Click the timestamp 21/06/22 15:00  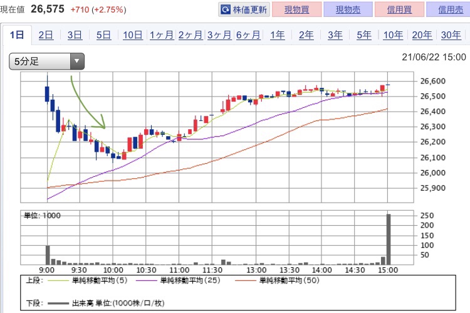pyautogui.click(x=434, y=57)
